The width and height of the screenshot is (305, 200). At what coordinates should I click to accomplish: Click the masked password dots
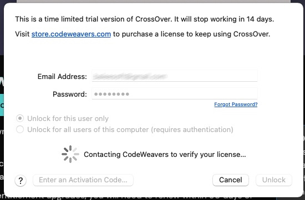tap(111, 94)
